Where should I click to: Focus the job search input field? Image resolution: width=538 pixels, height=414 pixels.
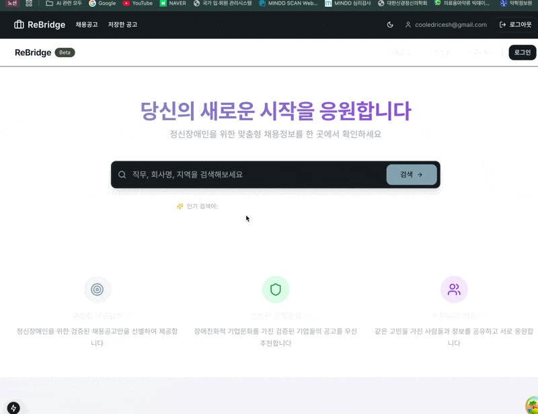[256, 175]
